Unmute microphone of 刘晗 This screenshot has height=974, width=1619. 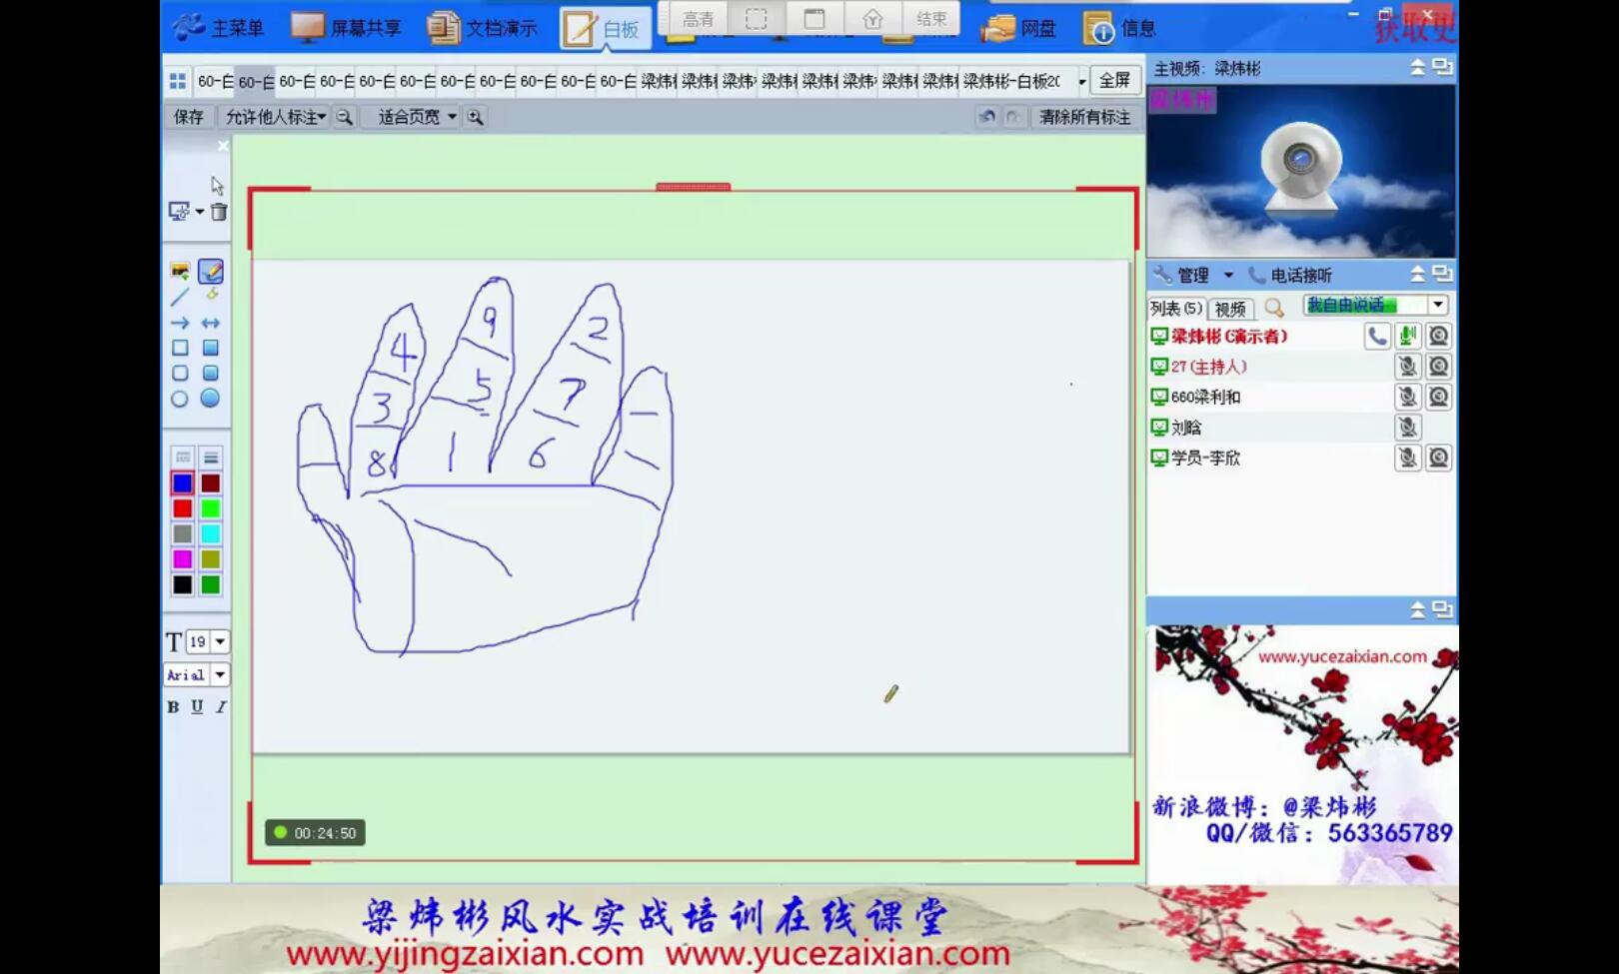[x=1408, y=428]
